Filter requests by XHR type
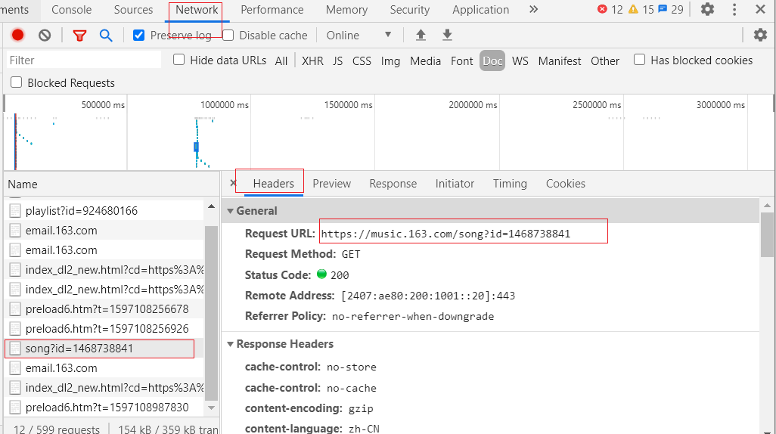This screenshot has height=434, width=776. (x=312, y=61)
